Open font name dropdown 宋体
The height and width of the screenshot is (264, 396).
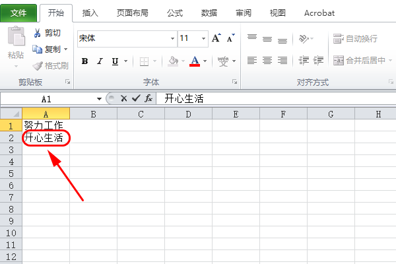172,39
